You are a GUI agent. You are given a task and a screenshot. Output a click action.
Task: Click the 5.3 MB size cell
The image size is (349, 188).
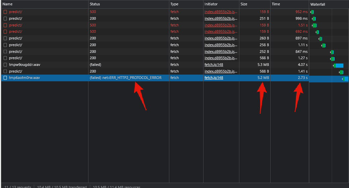coord(263,65)
